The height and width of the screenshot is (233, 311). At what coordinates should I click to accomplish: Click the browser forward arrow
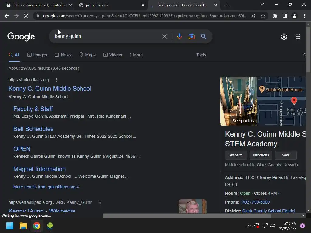[x=16, y=16]
